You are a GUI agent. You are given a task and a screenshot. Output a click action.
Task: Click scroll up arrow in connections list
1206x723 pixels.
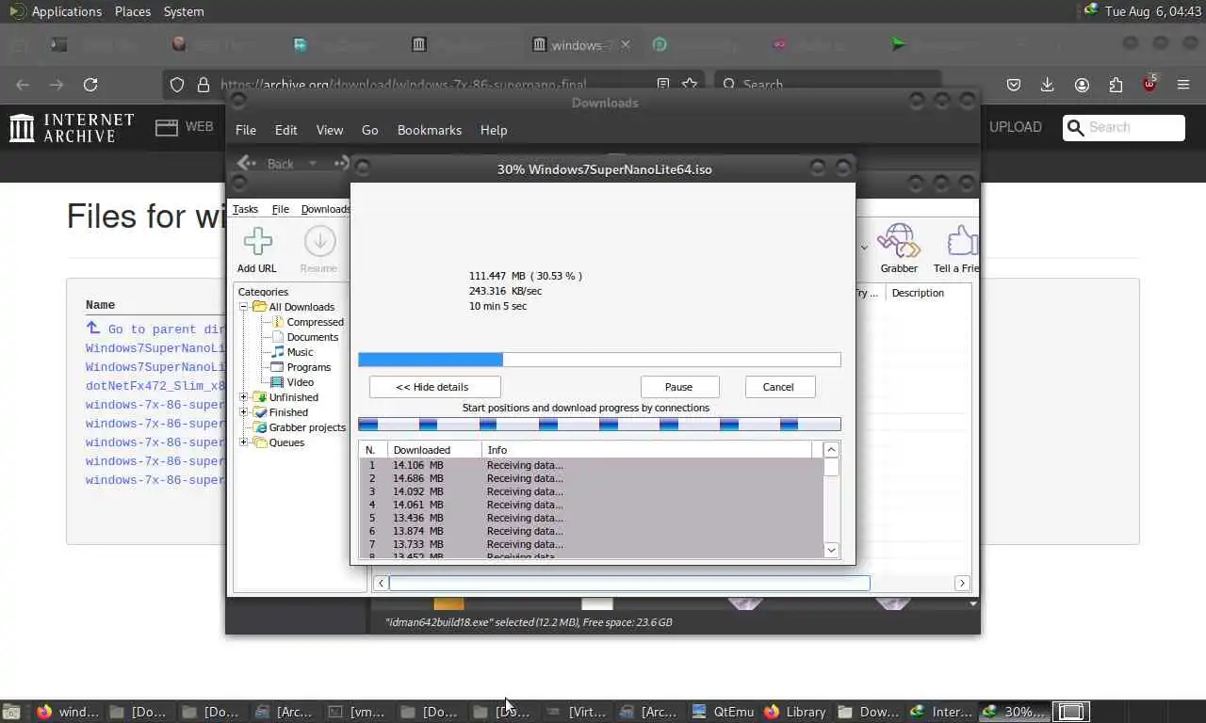pyautogui.click(x=831, y=450)
